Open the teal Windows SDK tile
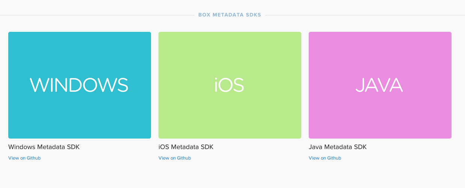465x188 pixels. pos(80,85)
